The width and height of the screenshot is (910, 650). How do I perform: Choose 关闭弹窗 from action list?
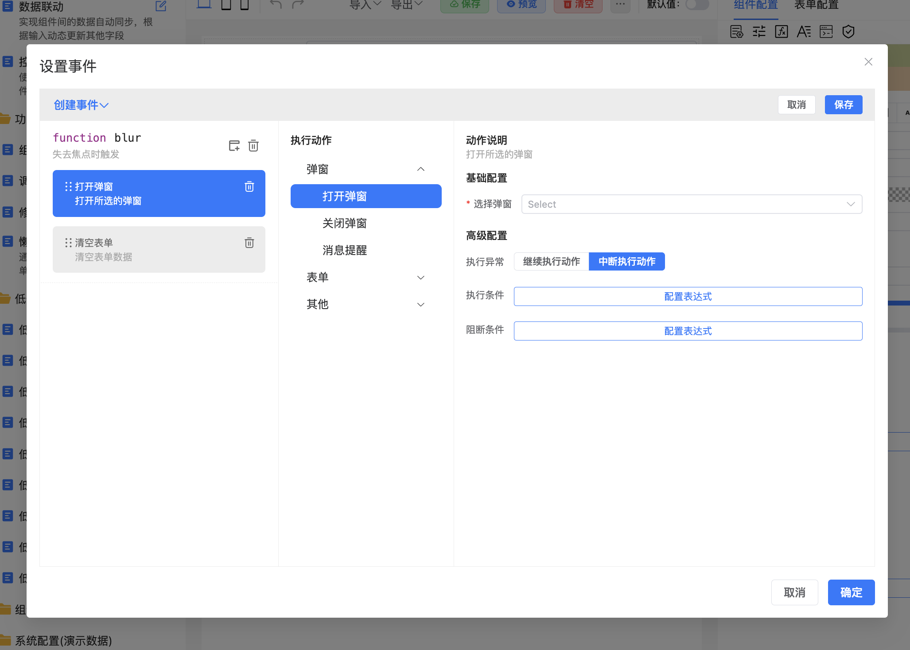345,224
